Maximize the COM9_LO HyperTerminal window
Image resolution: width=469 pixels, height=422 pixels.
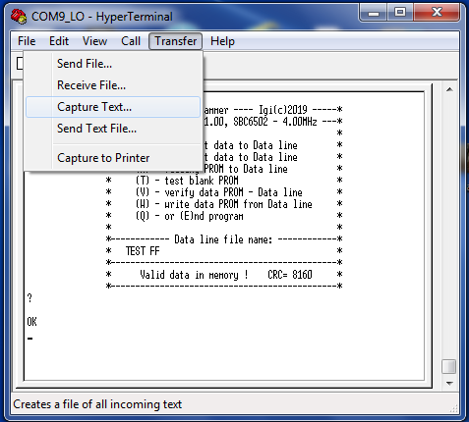coord(400,13)
